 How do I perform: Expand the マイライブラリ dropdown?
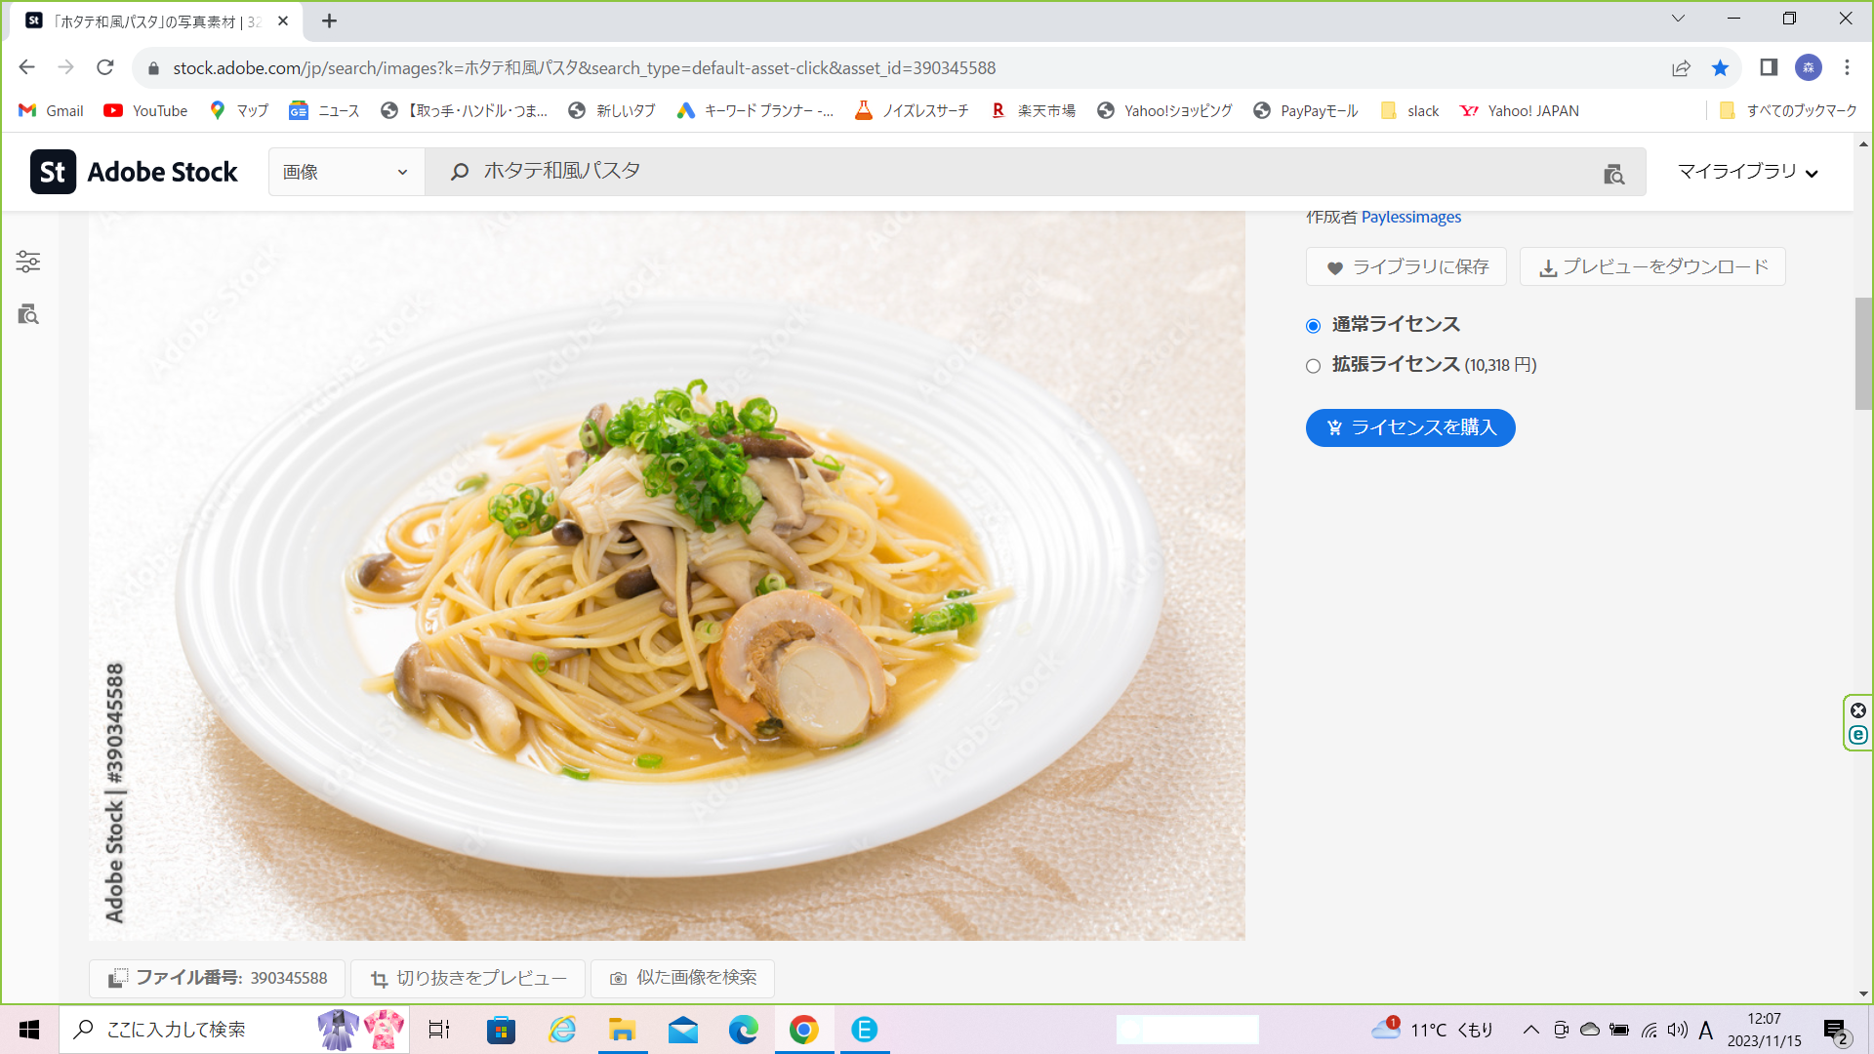tap(1748, 172)
